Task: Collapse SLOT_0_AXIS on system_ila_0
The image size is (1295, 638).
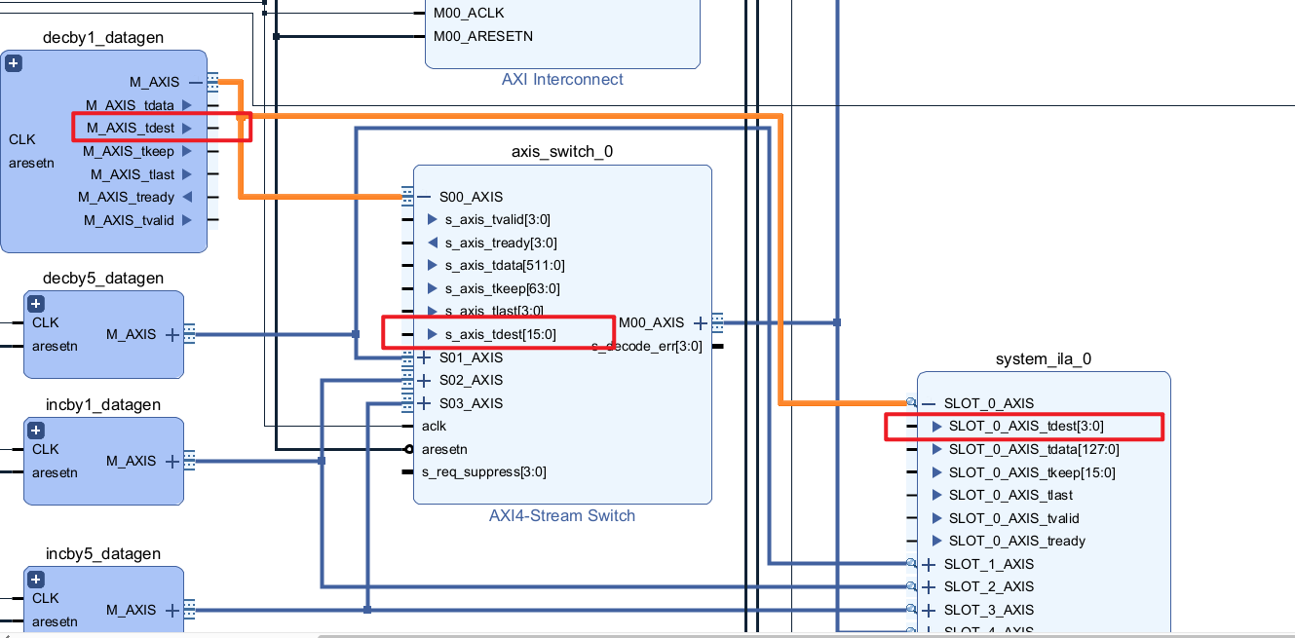Action: (x=929, y=403)
